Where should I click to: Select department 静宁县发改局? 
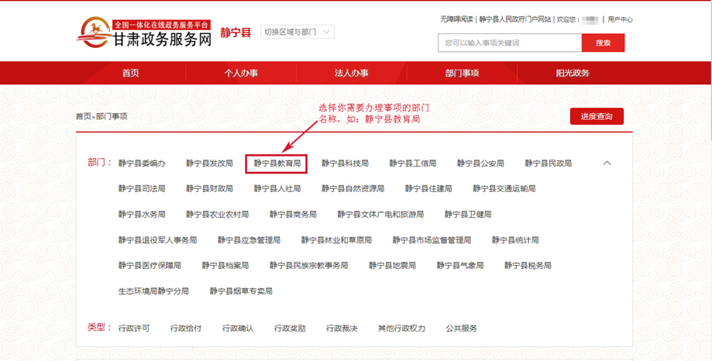tap(209, 163)
